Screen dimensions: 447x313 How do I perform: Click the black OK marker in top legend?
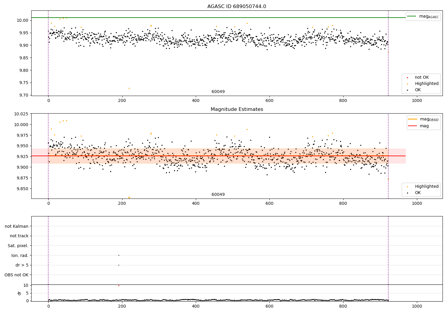[408, 90]
